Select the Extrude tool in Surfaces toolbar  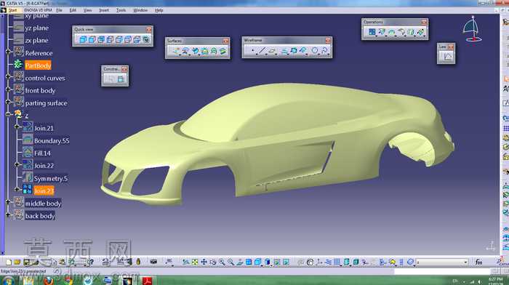[176, 51]
